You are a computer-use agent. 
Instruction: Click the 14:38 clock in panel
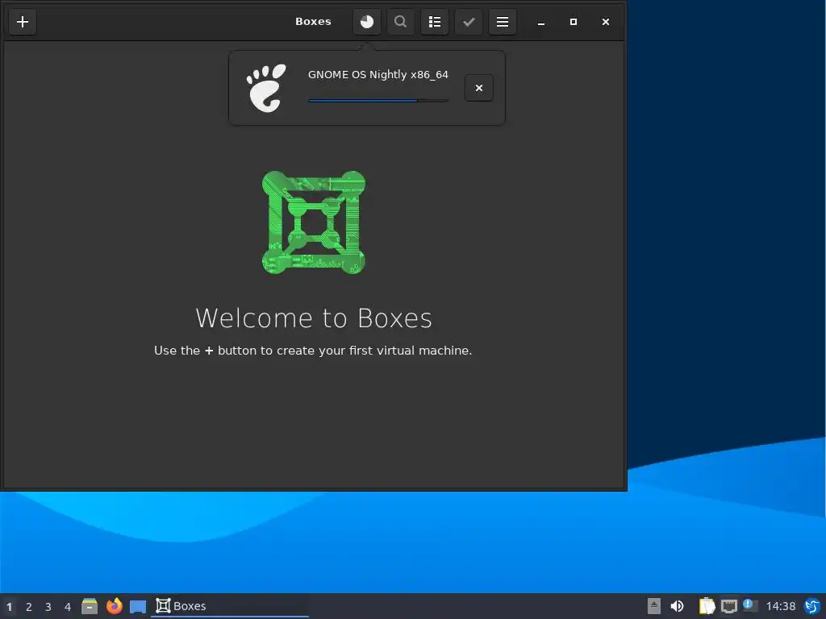[x=780, y=606]
